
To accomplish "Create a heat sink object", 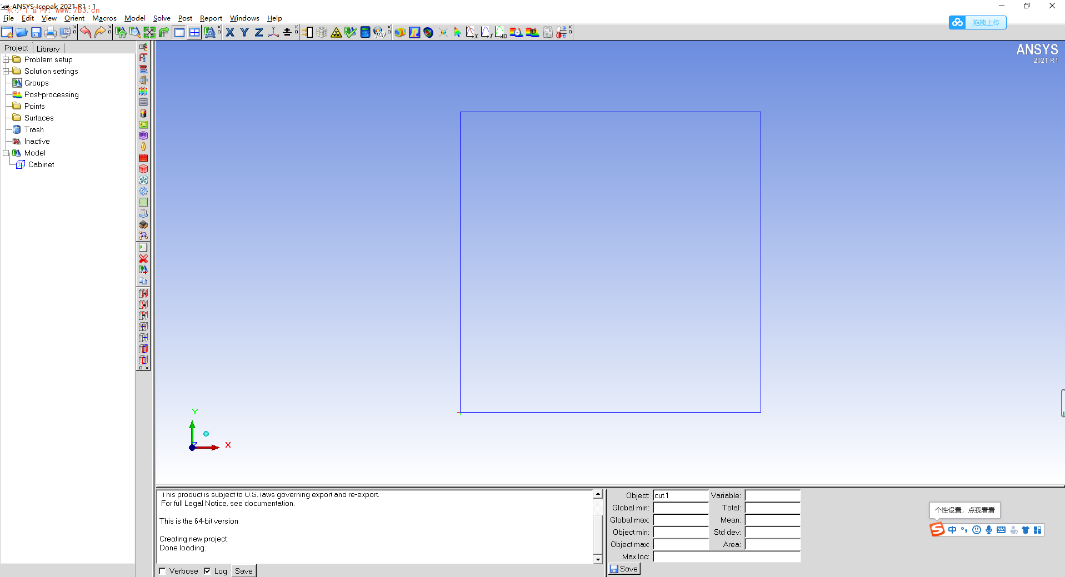I will click(x=143, y=214).
